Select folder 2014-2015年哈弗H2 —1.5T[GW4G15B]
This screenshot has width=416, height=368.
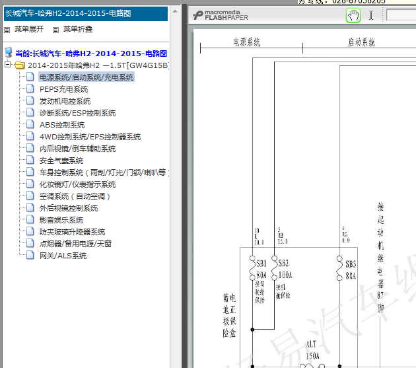(98, 65)
